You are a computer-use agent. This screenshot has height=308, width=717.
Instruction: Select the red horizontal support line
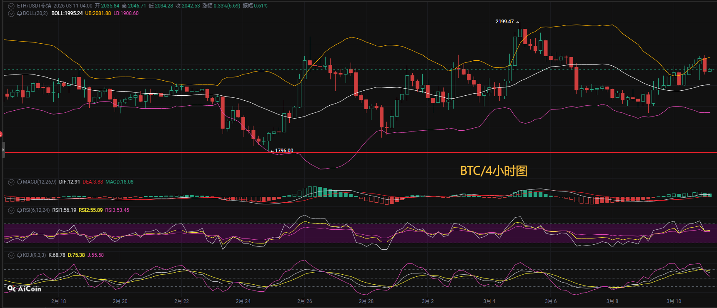coord(417,153)
